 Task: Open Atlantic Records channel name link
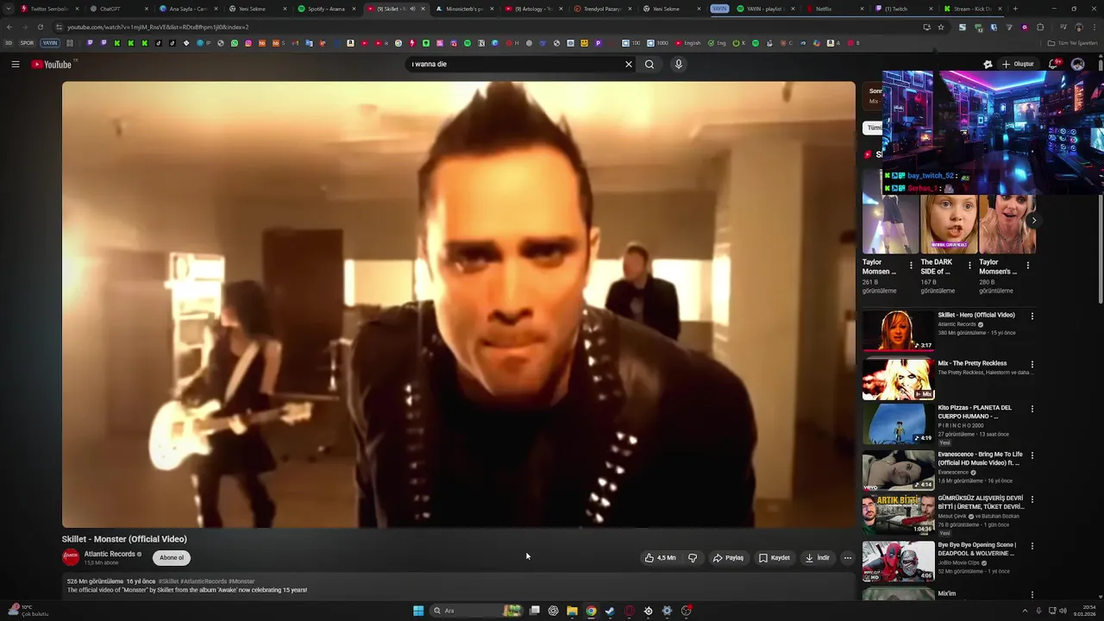click(110, 554)
